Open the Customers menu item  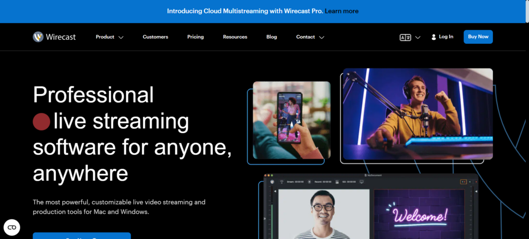[155, 37]
